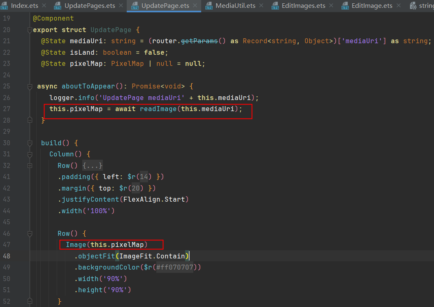Close the MediaUtil.ets editor tab
Screen dimensions: 434x307
pos(260,6)
